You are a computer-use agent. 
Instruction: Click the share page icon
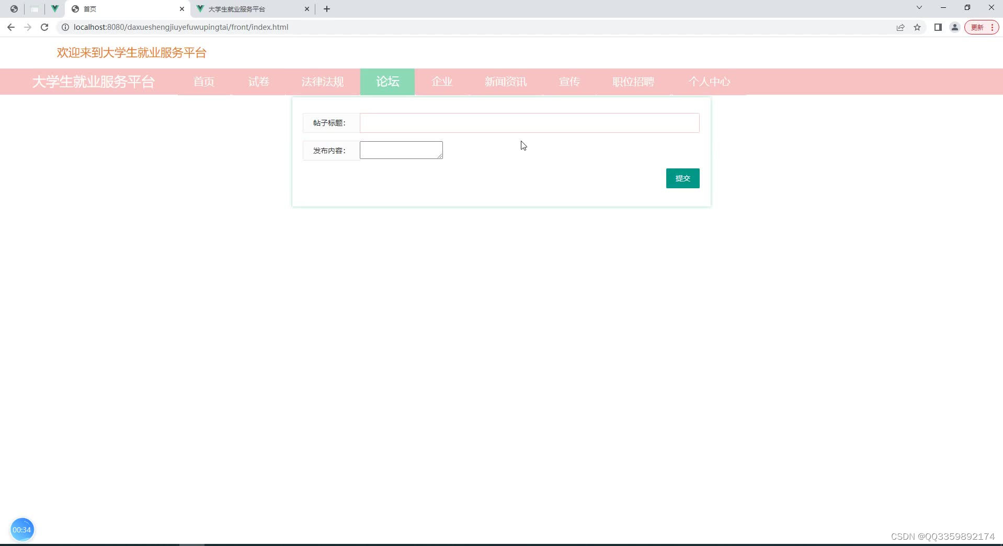901,27
